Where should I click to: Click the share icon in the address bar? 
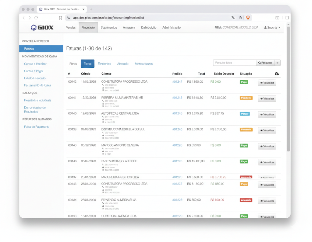[240, 18]
